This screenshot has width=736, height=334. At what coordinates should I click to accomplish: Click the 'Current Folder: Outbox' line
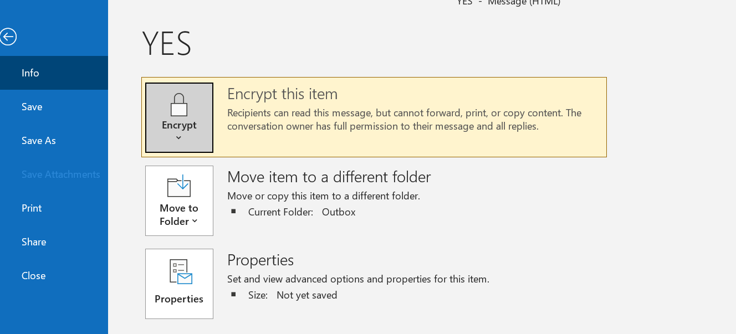pyautogui.click(x=301, y=212)
